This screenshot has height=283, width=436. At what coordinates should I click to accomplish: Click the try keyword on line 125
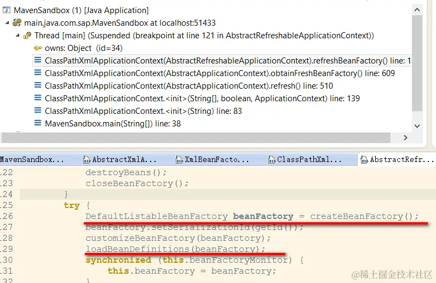[72, 205]
